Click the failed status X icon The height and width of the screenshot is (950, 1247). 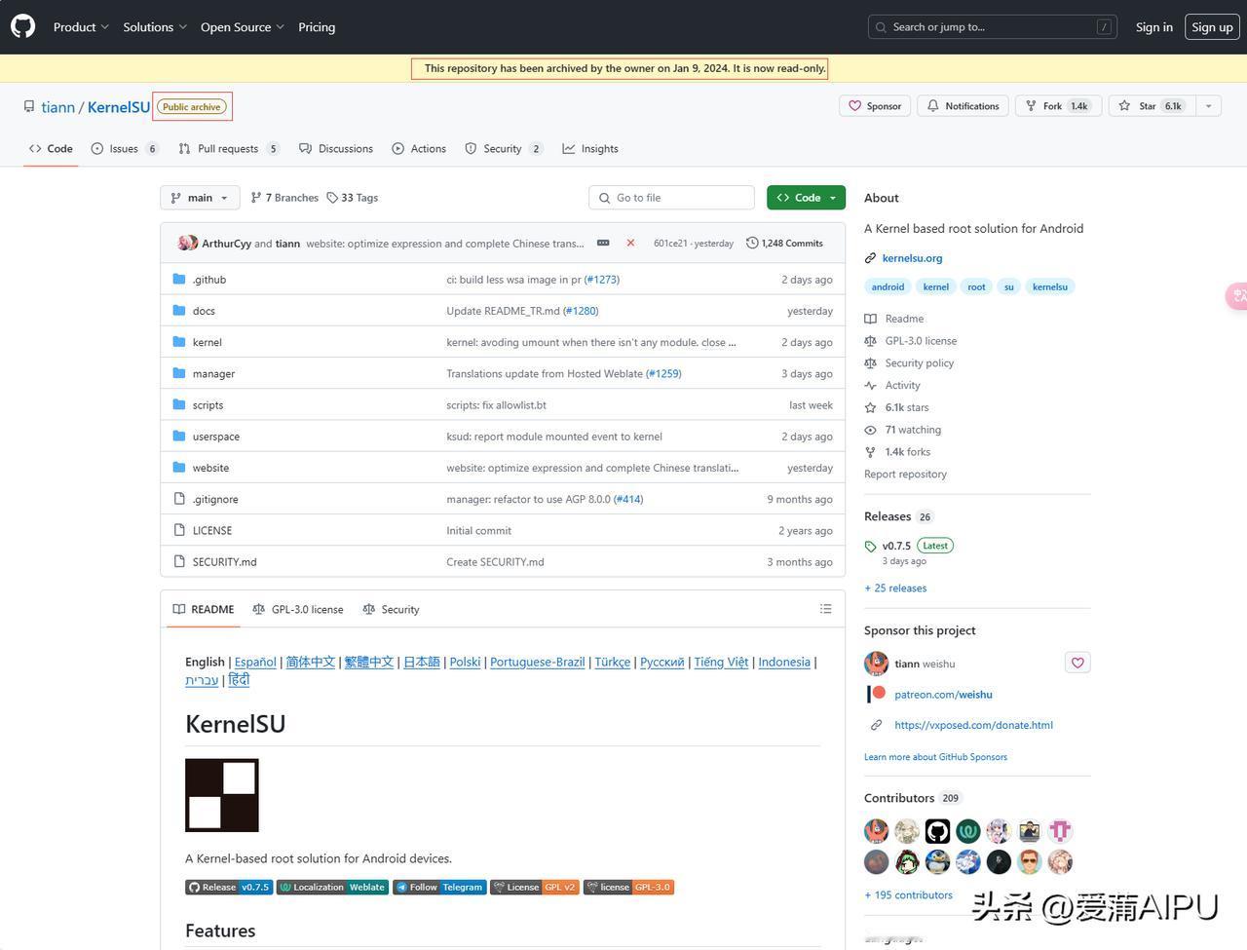630,244
